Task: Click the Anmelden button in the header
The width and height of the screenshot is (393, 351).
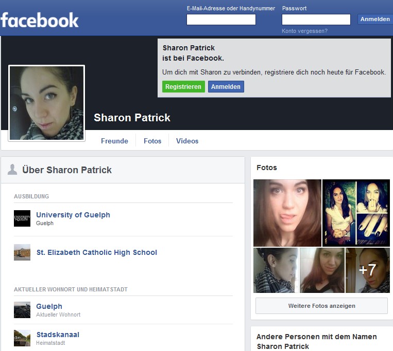Action: tap(375, 19)
